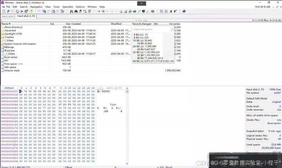The width and height of the screenshot is (282, 168).
Task: Click the hex view scrollbar thumb
Action: click(x=127, y=91)
